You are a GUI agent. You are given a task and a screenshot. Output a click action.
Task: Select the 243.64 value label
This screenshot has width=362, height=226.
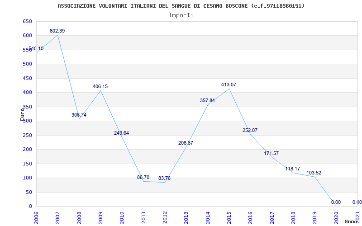(121, 133)
